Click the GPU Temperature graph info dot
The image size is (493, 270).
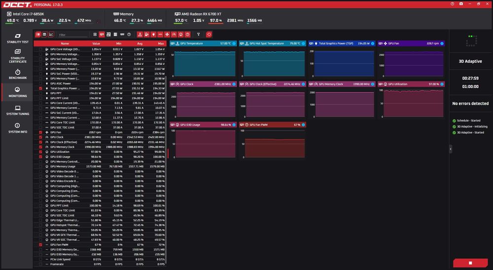tap(234, 43)
